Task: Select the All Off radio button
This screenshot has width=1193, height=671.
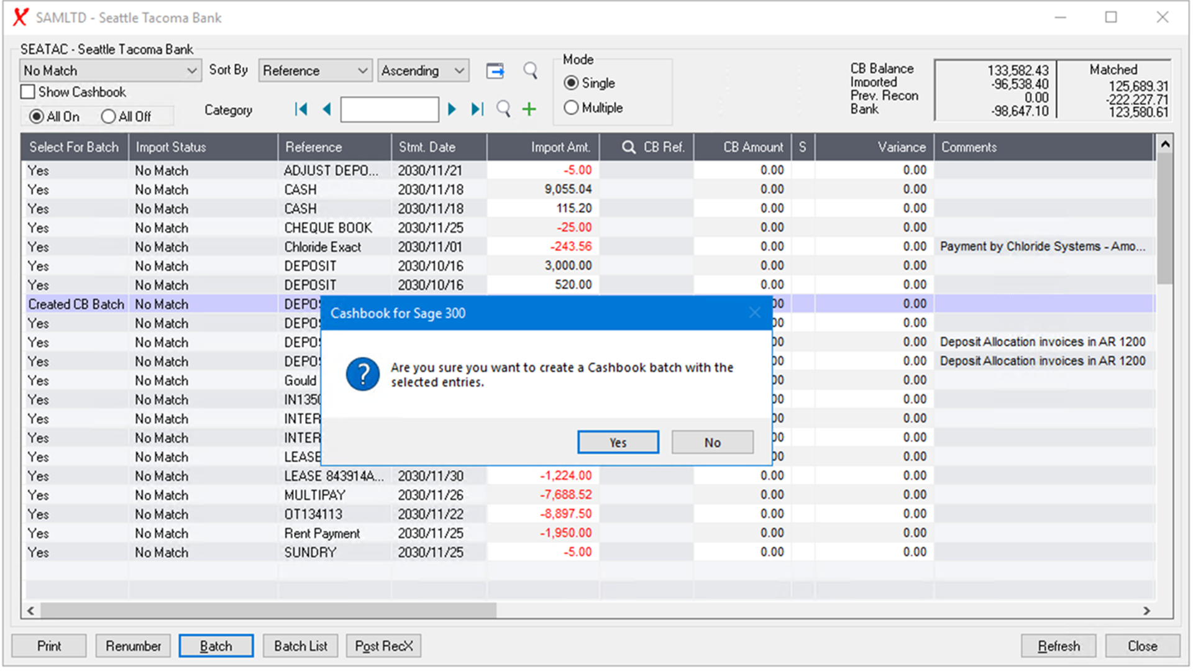Action: (109, 116)
